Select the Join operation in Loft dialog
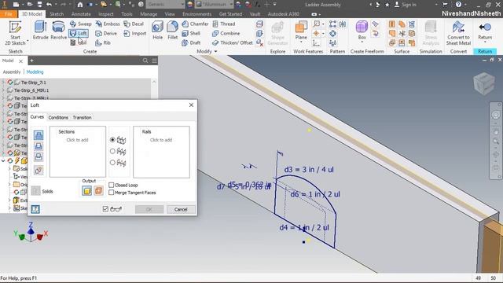This screenshot has width=503, height=283. click(39, 135)
